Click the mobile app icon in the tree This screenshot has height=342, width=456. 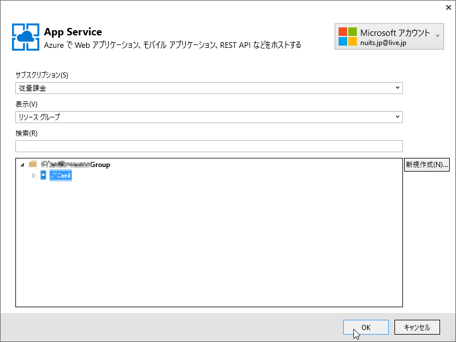click(43, 175)
